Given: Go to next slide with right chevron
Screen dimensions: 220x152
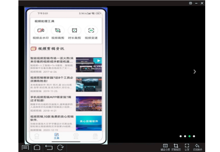Looking at the screenshot, I should tap(195, 72).
